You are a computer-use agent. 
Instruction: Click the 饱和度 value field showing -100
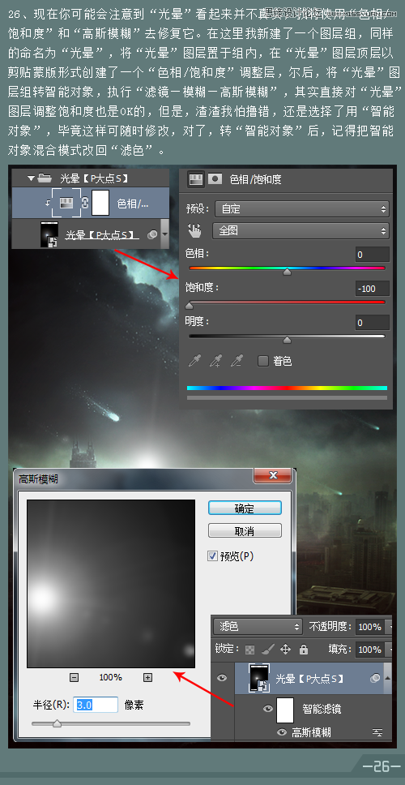[x=372, y=289]
